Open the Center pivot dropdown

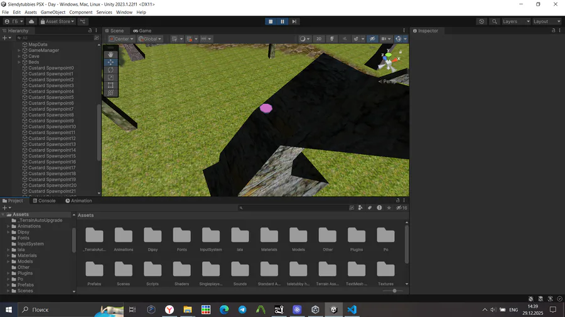pos(121,39)
